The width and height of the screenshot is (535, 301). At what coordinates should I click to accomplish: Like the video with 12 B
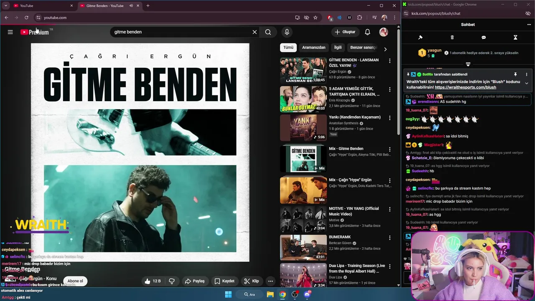[153, 281]
